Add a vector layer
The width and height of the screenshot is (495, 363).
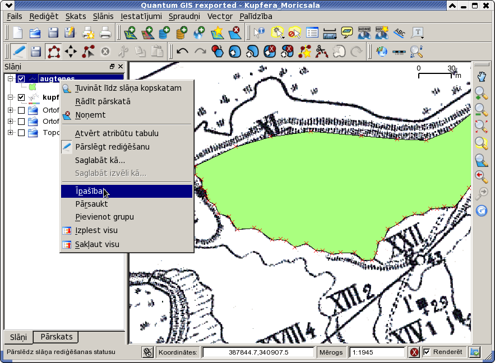pyautogui.click(x=131, y=32)
